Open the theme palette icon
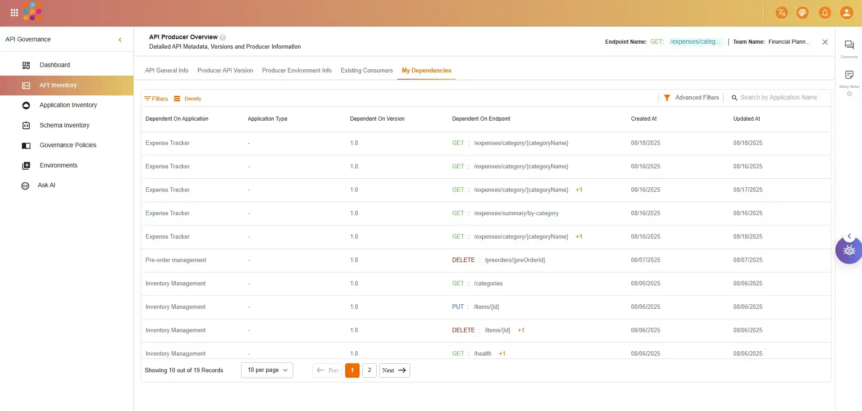Screen dimensions: 862x411 coord(803,13)
